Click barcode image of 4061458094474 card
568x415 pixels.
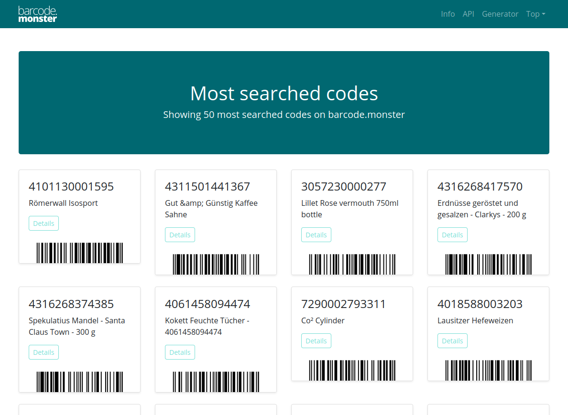click(x=216, y=382)
